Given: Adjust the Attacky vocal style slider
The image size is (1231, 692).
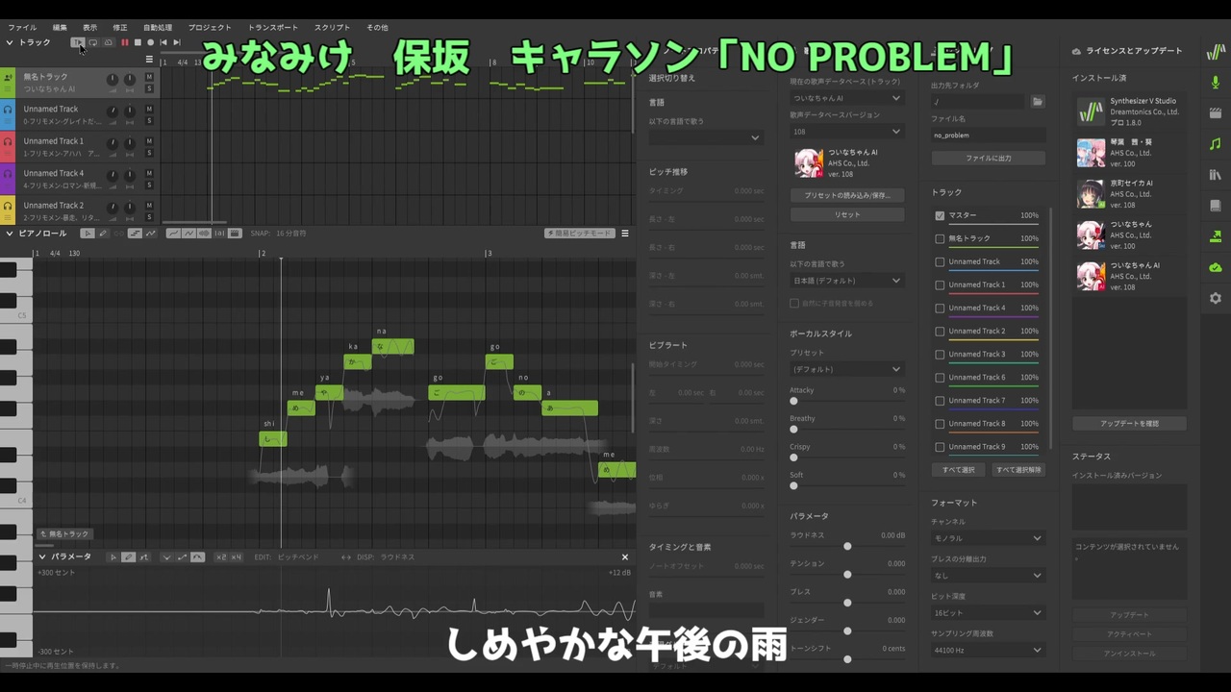Looking at the screenshot, I should [793, 401].
